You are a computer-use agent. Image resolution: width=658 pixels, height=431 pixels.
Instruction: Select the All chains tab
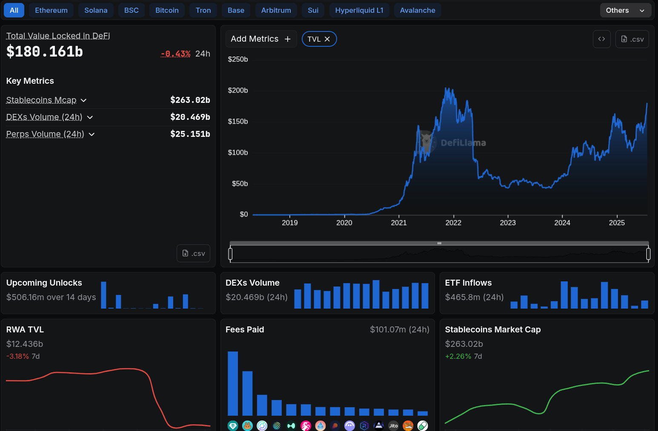14,10
